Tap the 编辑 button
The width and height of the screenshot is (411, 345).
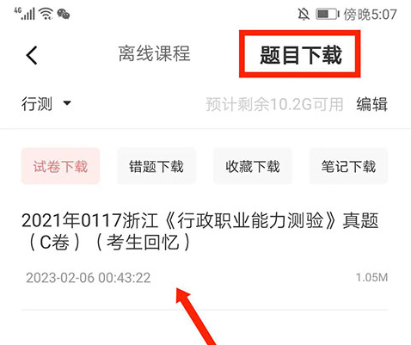coord(371,104)
